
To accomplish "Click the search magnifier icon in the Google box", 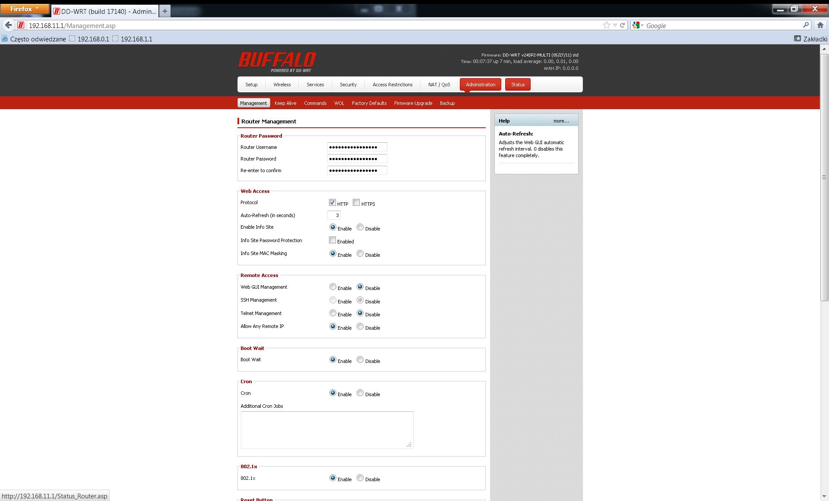I will (806, 25).
